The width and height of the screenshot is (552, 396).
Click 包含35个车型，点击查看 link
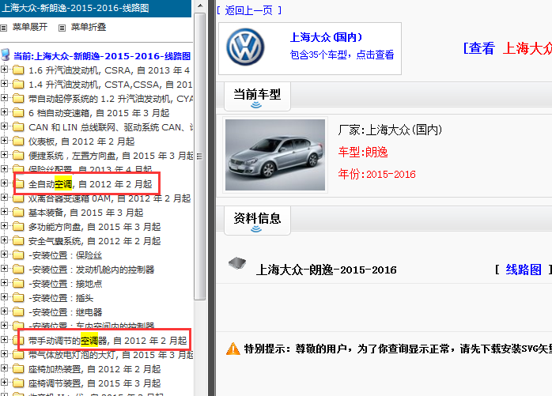click(x=342, y=55)
